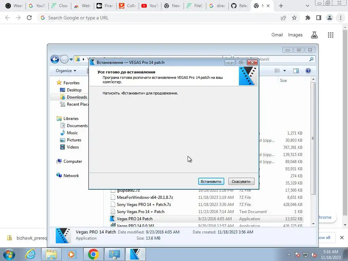This screenshot has width=348, height=261.
Task: Reload the Chrome page
Action: [29, 18]
